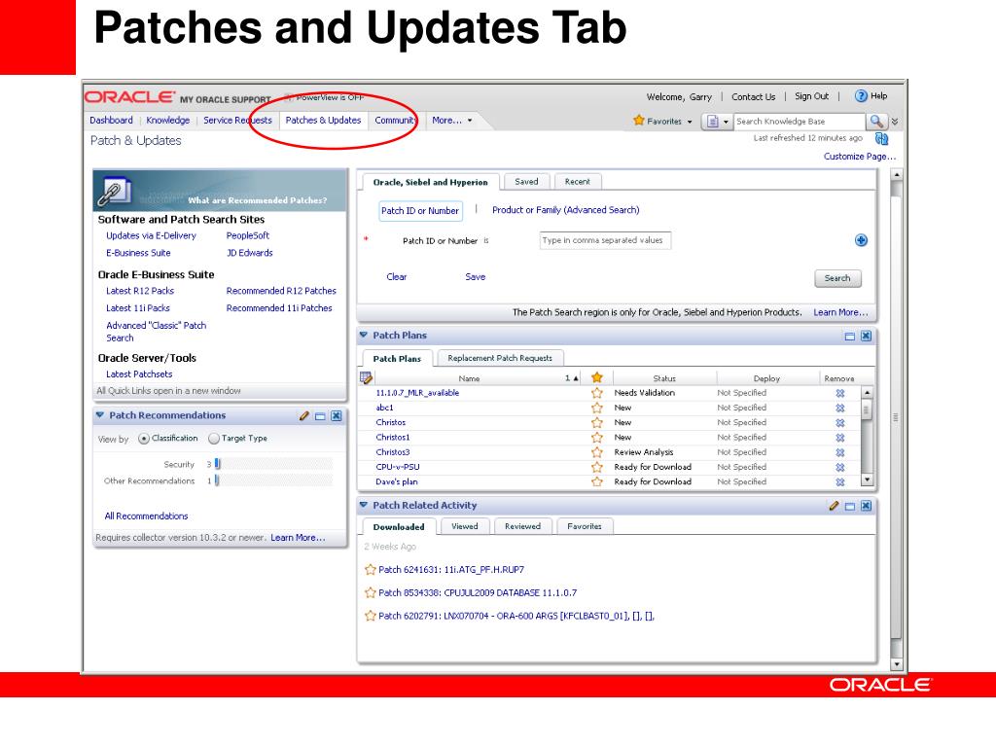
Task: Select the Classification radio button
Action: pyautogui.click(x=144, y=439)
